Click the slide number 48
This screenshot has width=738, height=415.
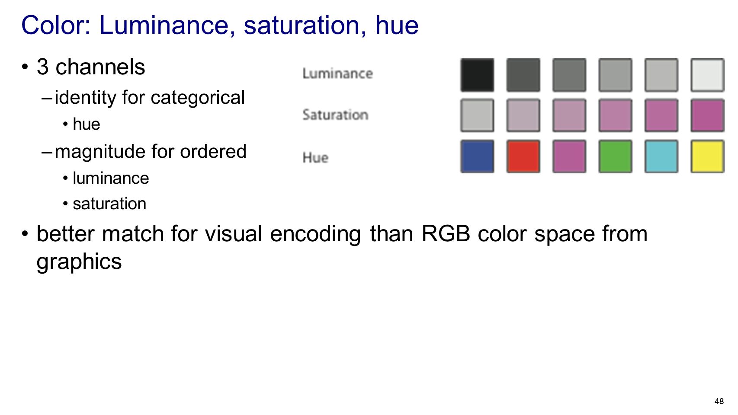719,401
